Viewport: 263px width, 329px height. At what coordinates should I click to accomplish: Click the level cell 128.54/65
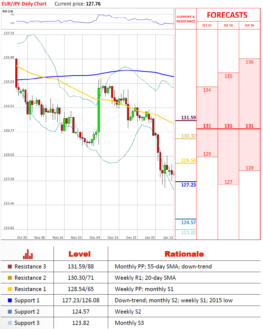(x=81, y=289)
